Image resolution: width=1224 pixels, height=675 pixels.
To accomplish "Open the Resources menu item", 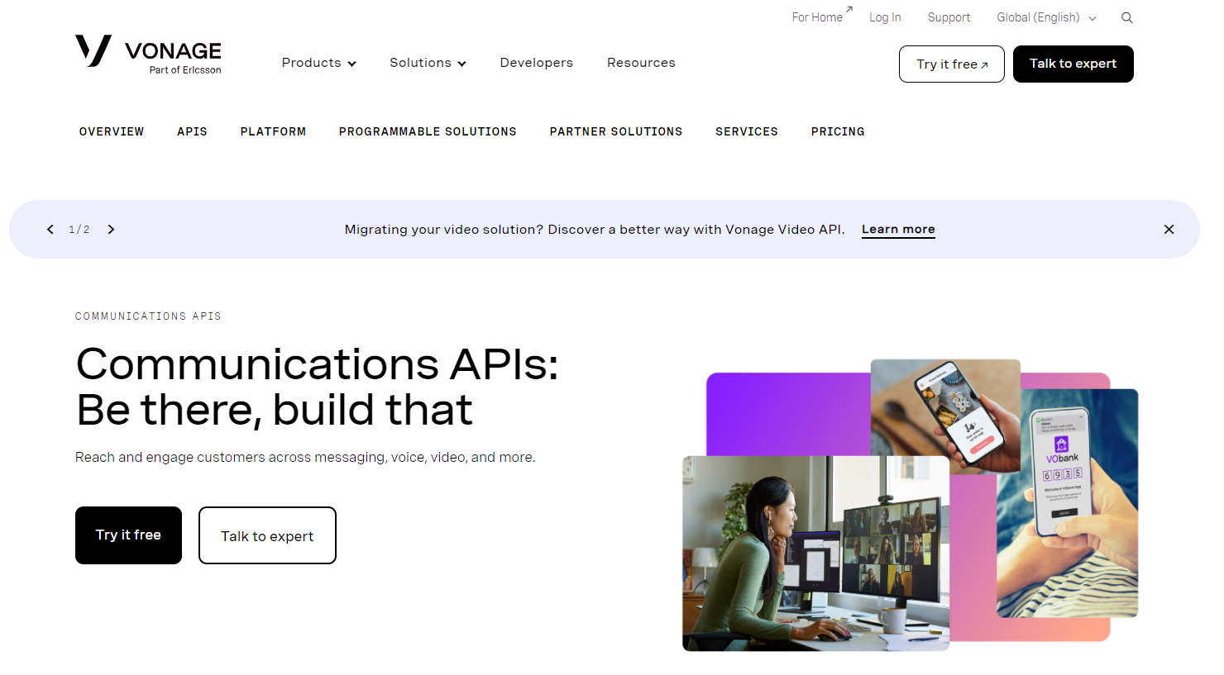I will 641,63.
